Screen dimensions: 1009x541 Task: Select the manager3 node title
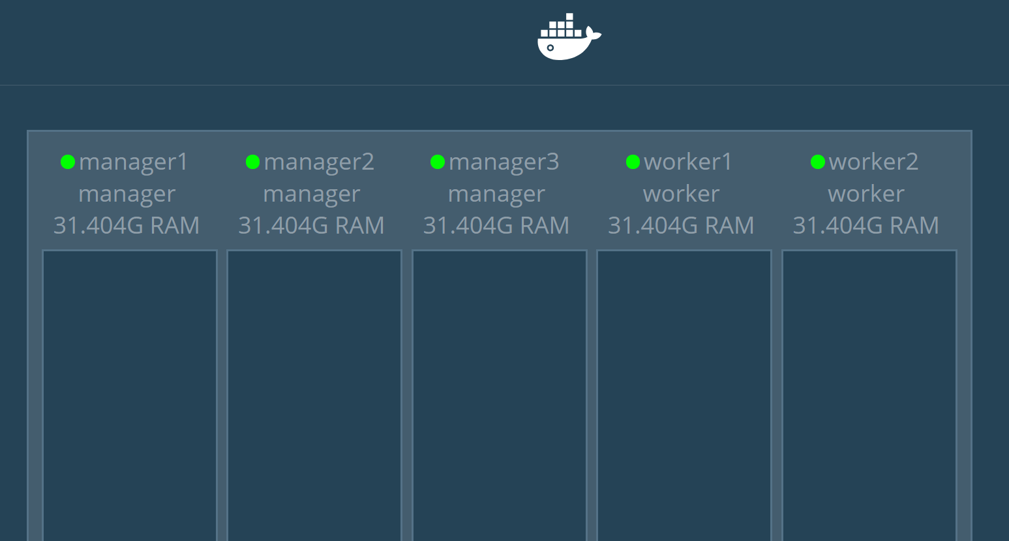tap(504, 162)
